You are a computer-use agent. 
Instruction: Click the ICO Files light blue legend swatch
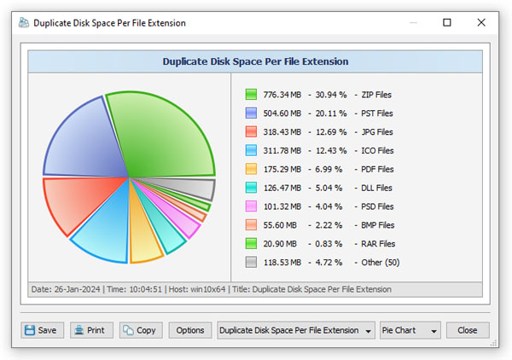(251, 150)
